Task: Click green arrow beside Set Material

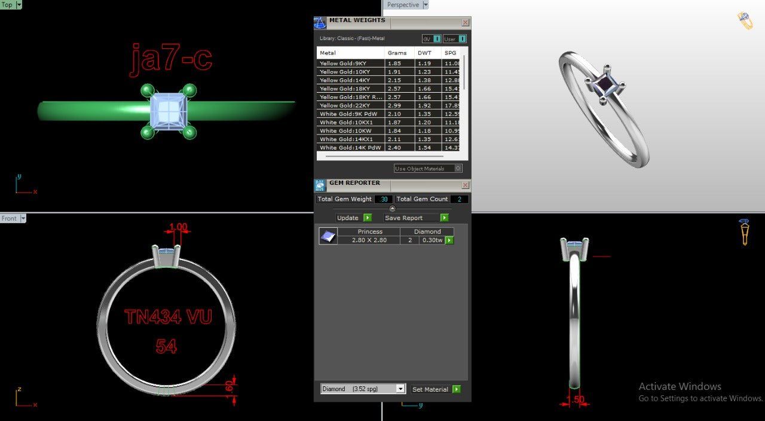Action: tap(457, 389)
